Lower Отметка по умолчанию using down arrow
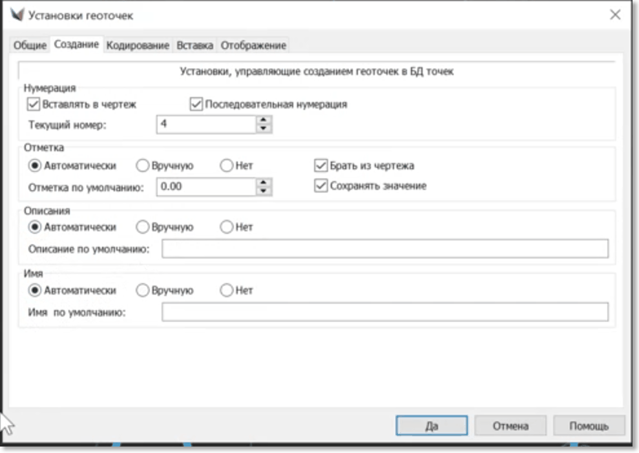The height and width of the screenshot is (453, 639). 262,191
